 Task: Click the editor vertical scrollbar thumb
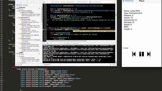click(116, 15)
